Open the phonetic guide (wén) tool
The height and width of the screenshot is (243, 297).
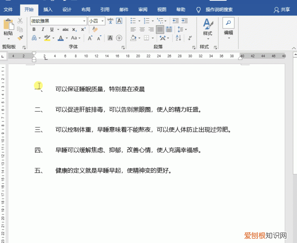pos(110,21)
